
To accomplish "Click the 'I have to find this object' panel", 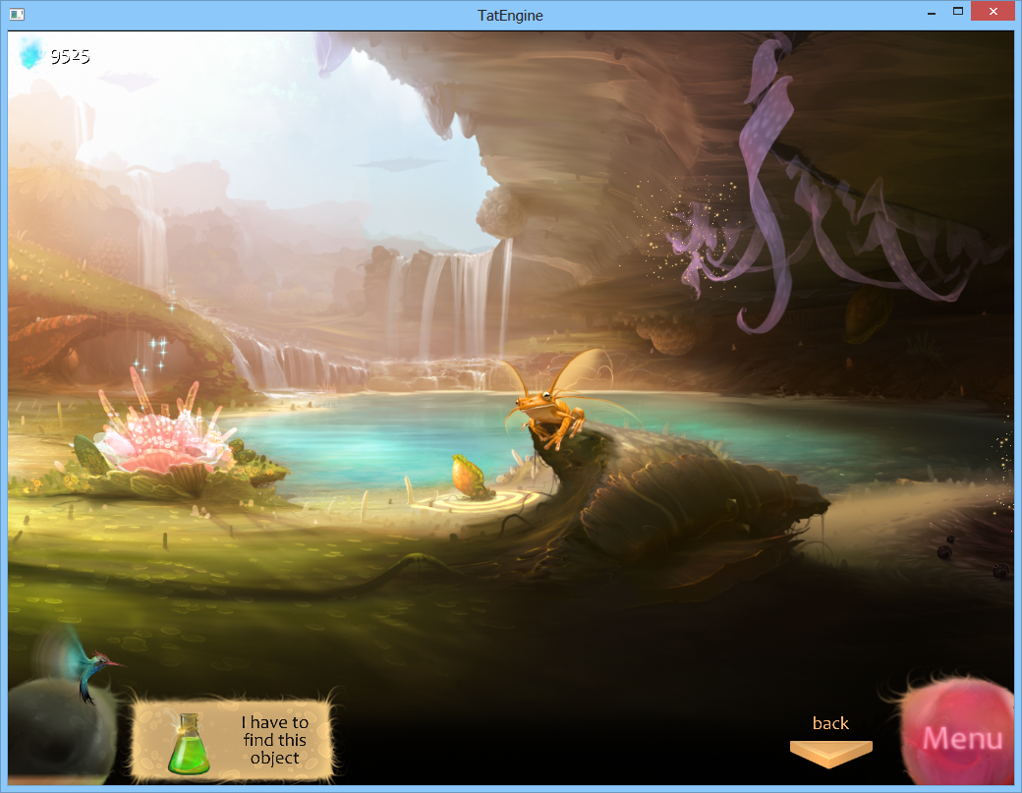I will 234,741.
